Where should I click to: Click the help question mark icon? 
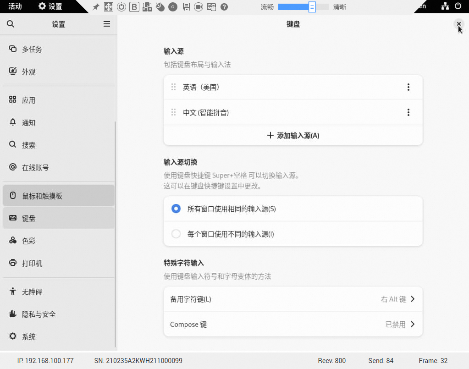pyautogui.click(x=224, y=7)
